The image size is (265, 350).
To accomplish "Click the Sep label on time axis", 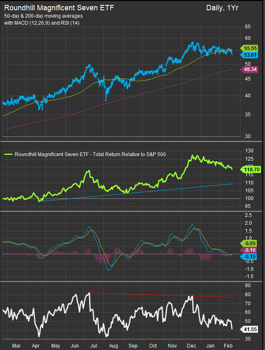I will coord(133,346).
